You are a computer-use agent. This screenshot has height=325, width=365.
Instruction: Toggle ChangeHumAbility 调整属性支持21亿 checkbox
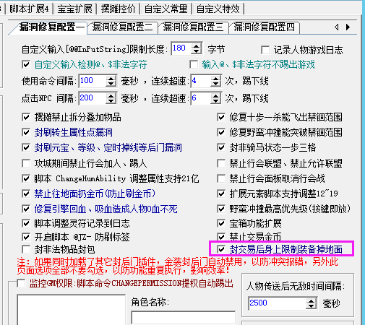pyautogui.click(x=26, y=178)
